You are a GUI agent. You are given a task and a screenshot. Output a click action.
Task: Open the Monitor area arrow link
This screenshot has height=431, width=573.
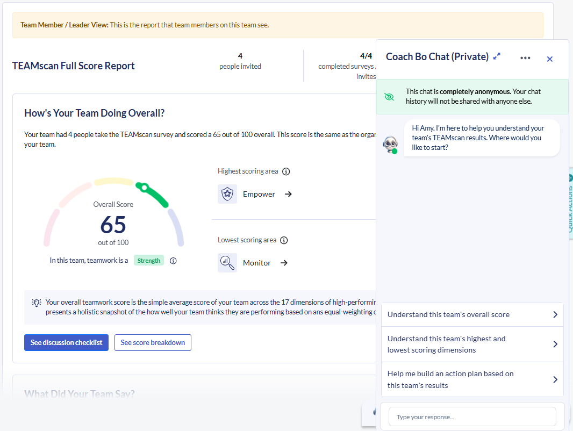pyautogui.click(x=284, y=263)
